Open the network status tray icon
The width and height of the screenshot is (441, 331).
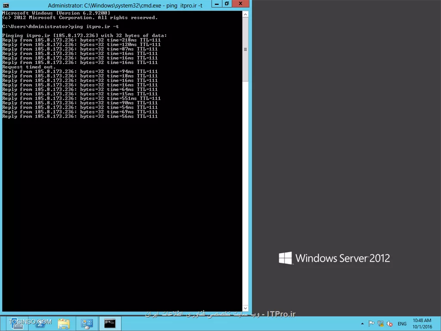pos(381,324)
